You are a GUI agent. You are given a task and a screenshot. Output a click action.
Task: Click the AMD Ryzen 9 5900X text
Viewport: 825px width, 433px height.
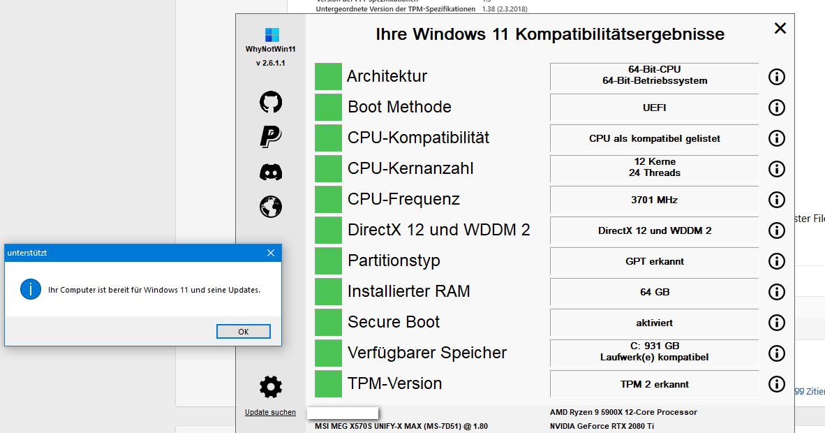click(x=623, y=412)
